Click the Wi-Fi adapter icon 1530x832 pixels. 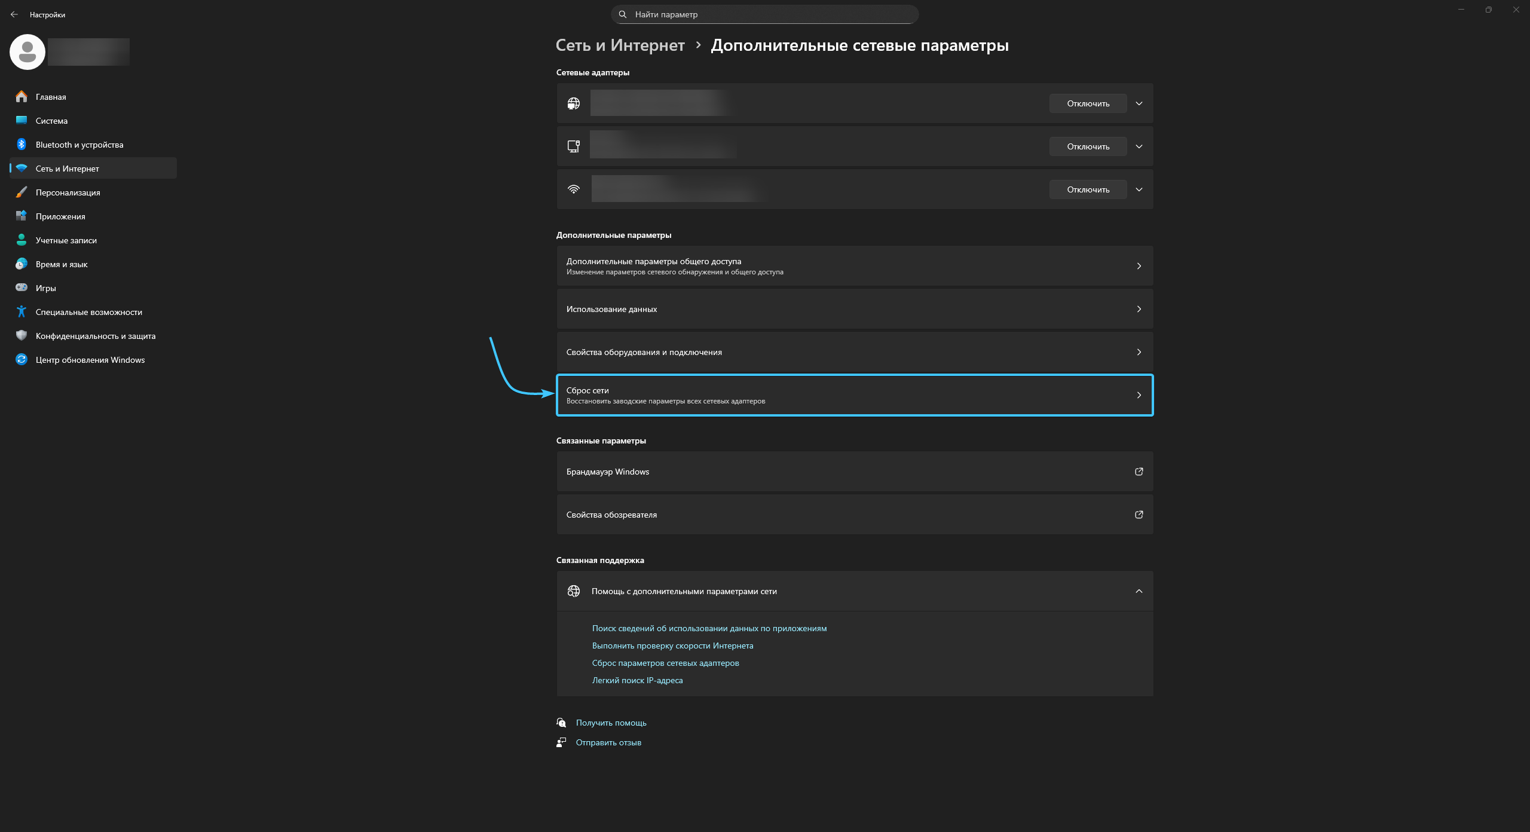(x=573, y=189)
